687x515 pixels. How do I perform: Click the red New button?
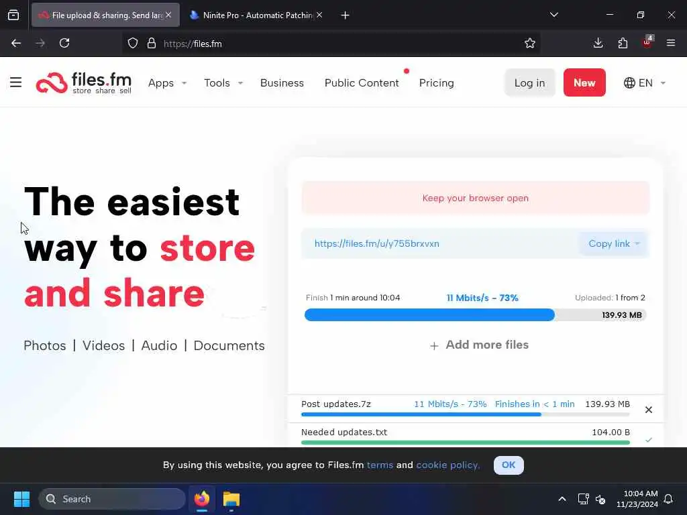tap(584, 82)
